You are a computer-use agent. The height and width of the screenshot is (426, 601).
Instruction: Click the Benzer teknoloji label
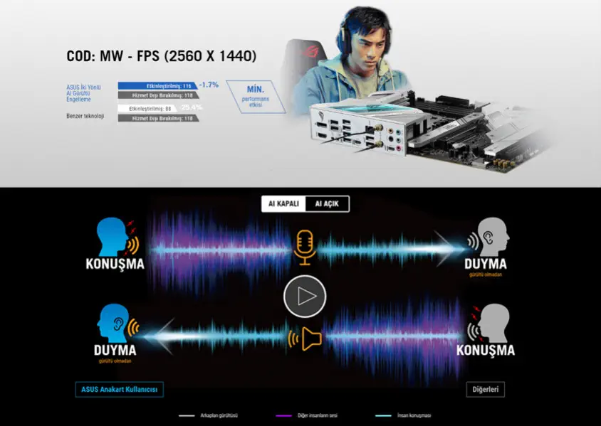85,115
